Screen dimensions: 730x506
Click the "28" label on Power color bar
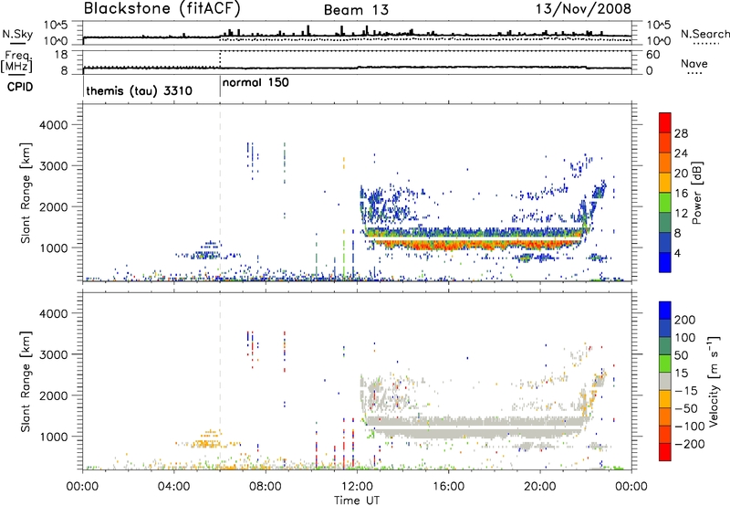681,133
